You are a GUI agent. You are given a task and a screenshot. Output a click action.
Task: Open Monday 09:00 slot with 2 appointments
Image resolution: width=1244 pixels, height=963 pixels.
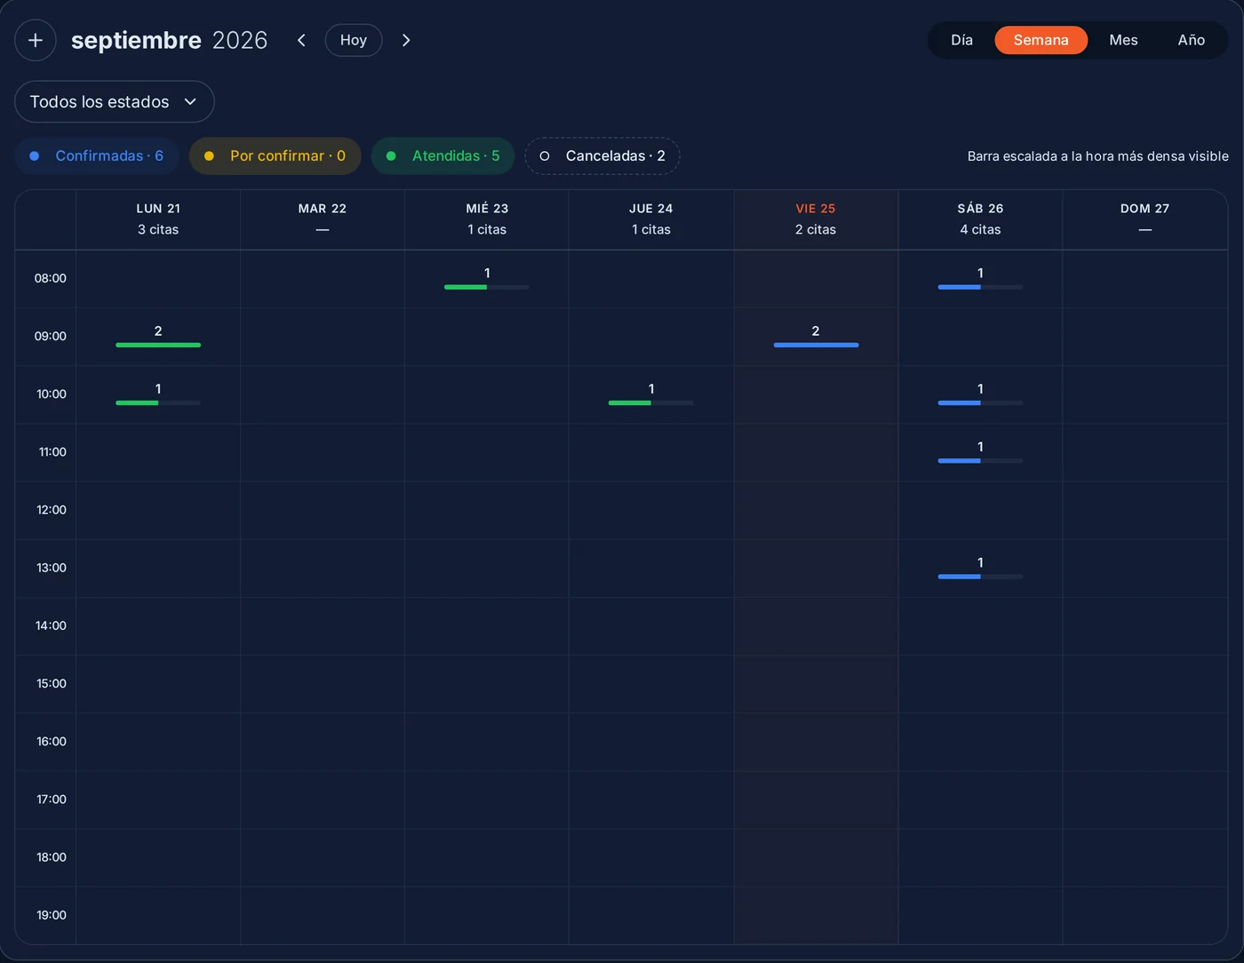point(158,337)
